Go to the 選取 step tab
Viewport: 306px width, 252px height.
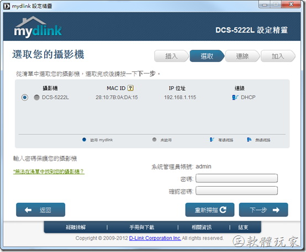click(207, 56)
